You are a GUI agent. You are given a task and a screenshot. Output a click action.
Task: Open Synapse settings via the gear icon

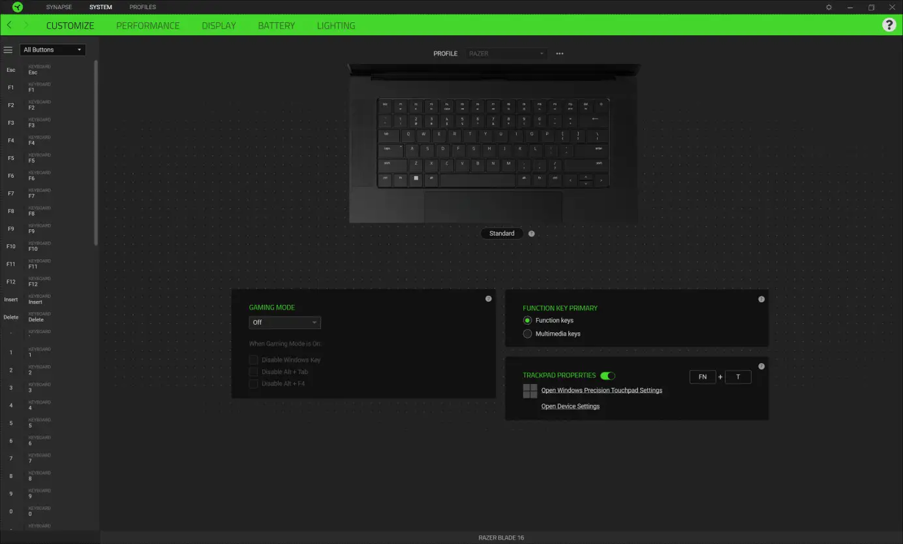pos(828,7)
